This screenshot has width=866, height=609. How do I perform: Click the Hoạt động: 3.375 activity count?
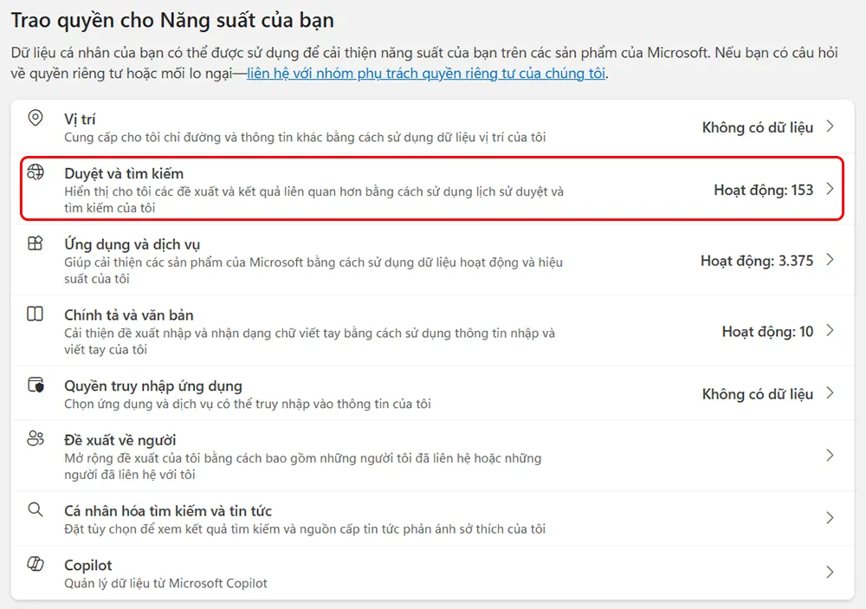tap(757, 260)
